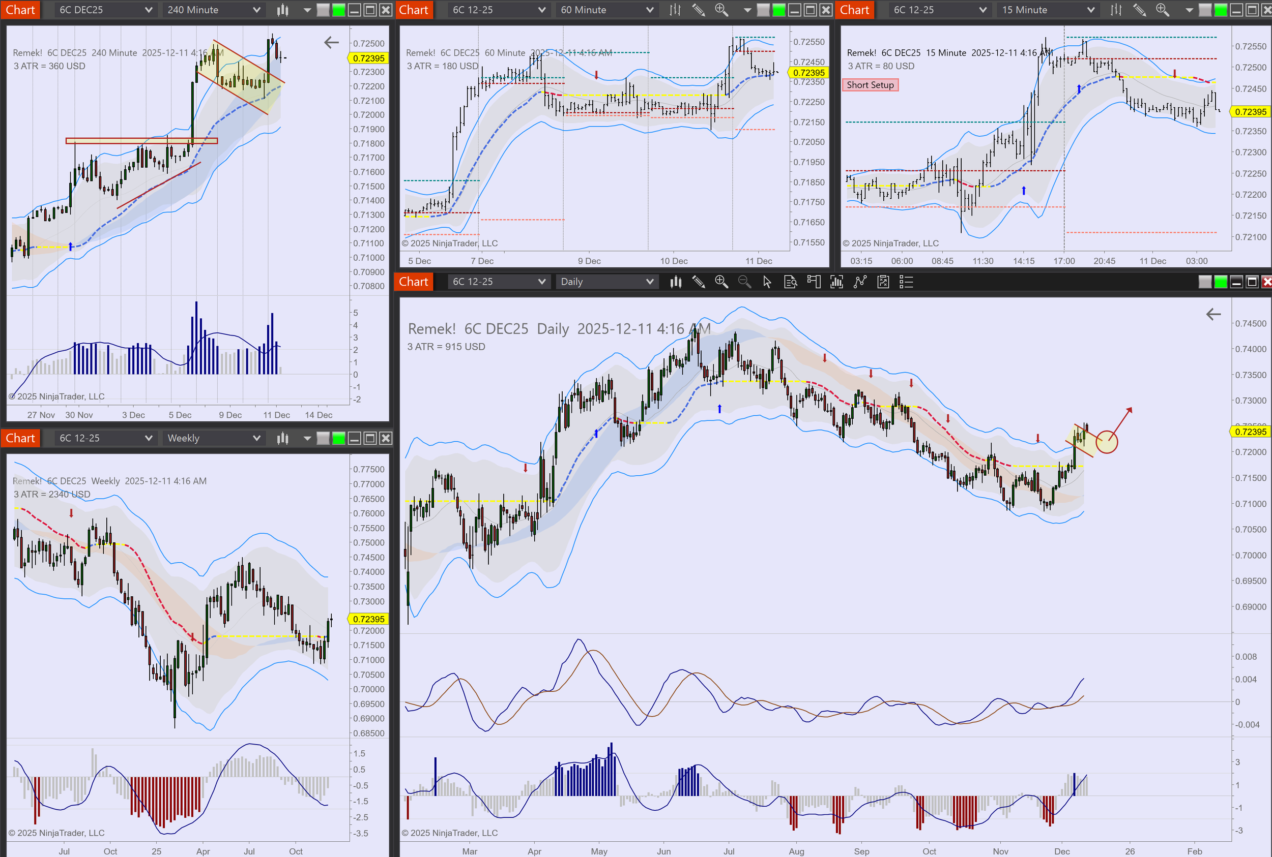This screenshot has width=1272, height=857.
Task: Click zoom in magnifier on Daily chart
Action: (721, 282)
